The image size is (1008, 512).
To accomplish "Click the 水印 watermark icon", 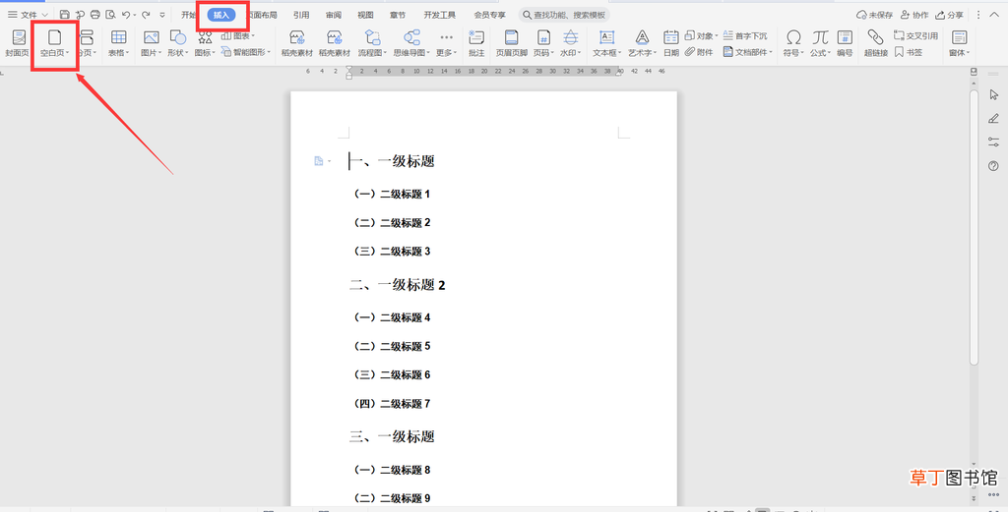I will 570,37.
